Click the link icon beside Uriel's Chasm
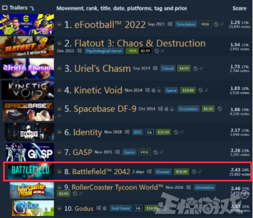This screenshot has height=218, width=253. click(201, 68)
